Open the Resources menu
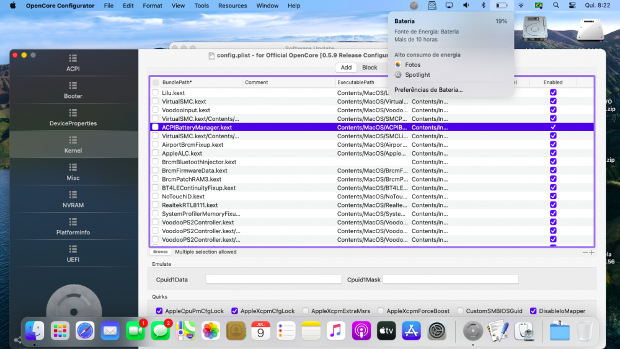 pos(232,6)
